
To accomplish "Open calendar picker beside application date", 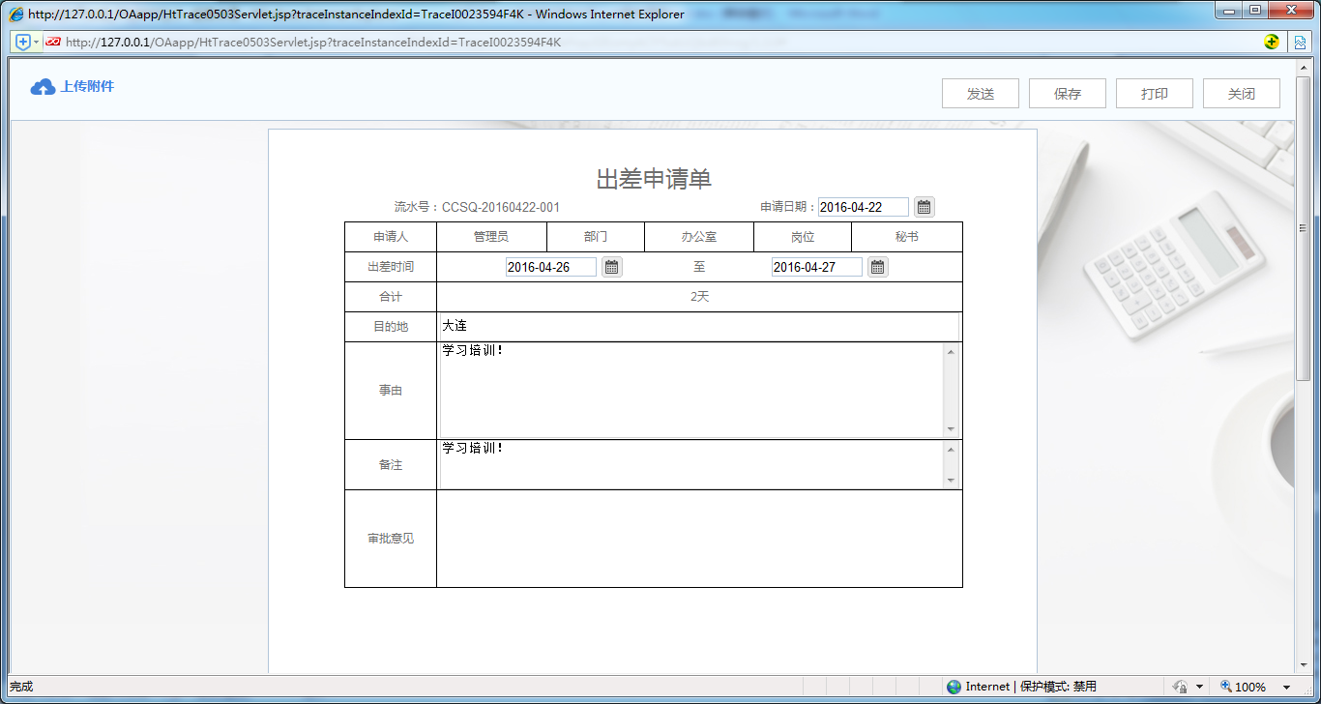I will point(924,207).
